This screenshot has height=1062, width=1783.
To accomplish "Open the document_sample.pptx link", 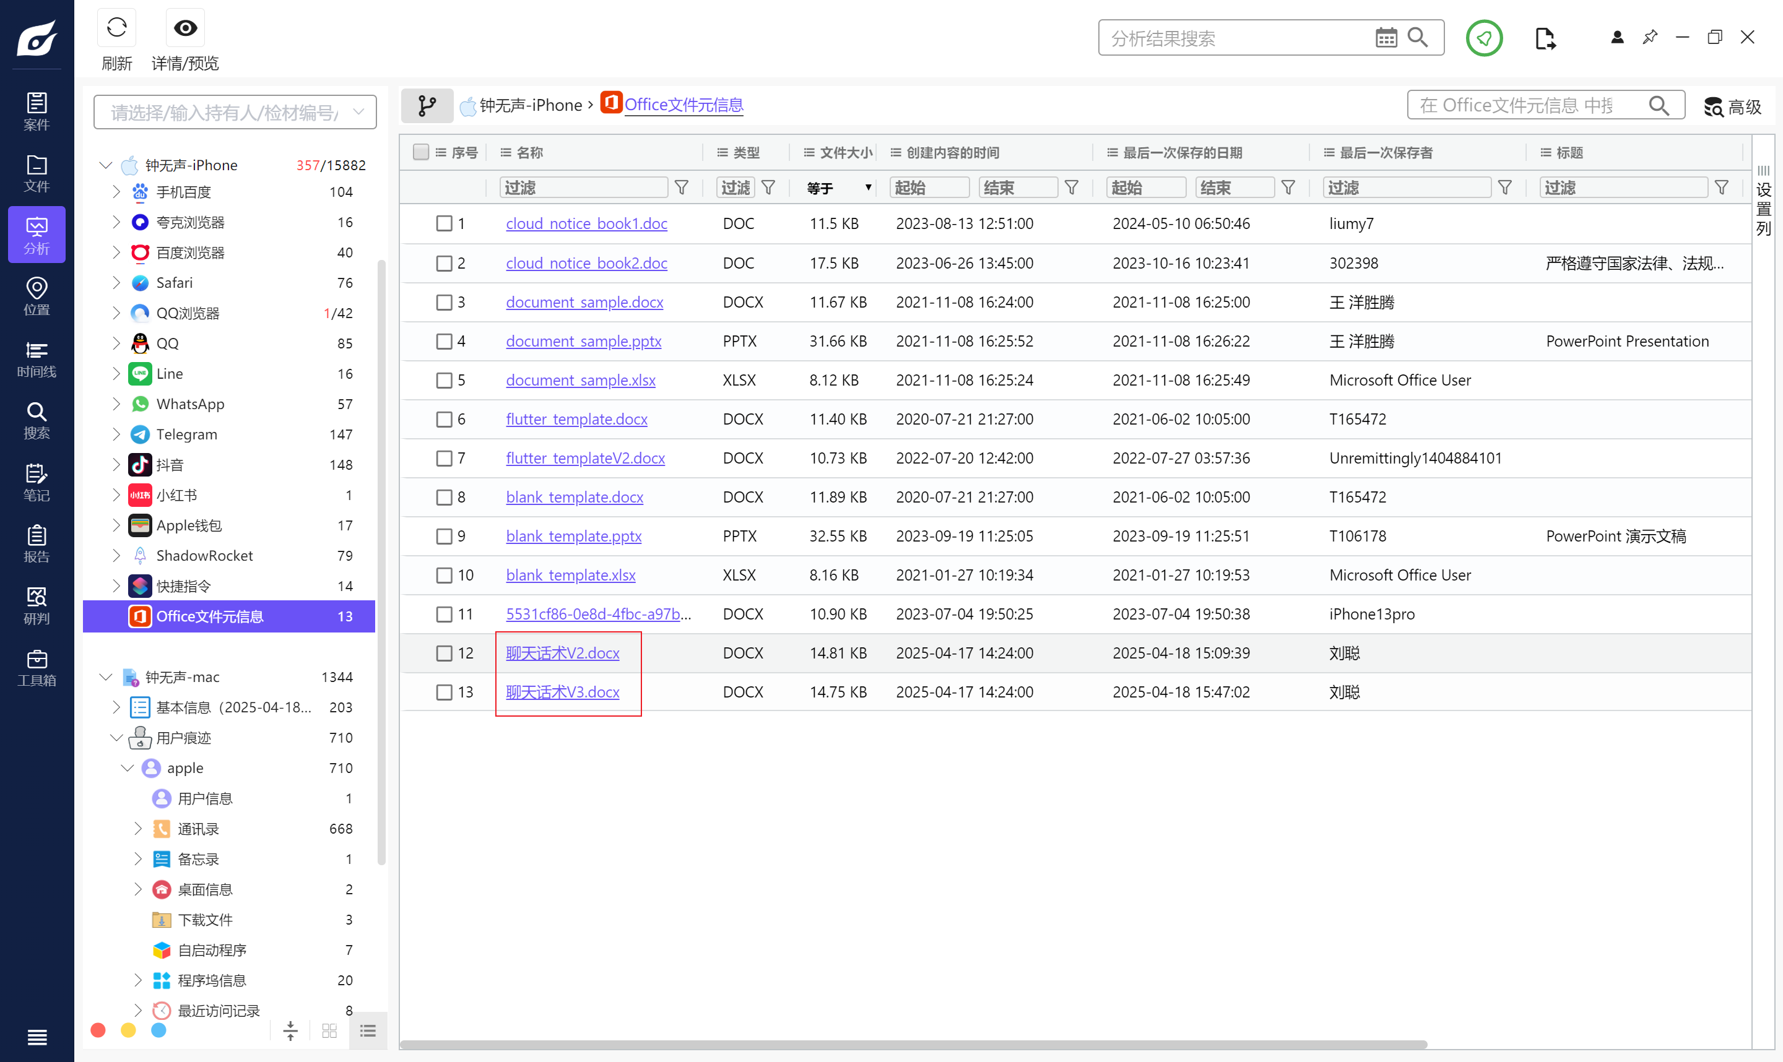I will point(583,340).
